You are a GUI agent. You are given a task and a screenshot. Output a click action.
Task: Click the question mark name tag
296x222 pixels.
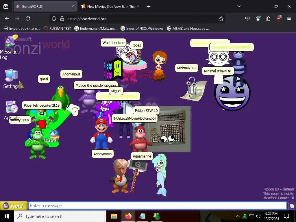[75, 112]
